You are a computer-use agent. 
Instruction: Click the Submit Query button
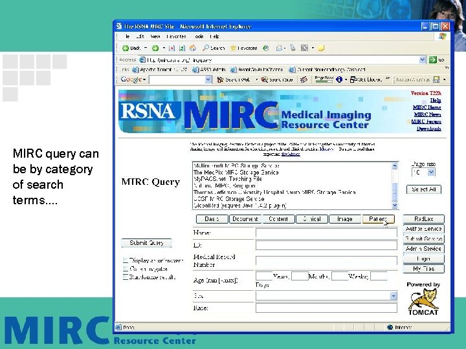tap(146, 243)
